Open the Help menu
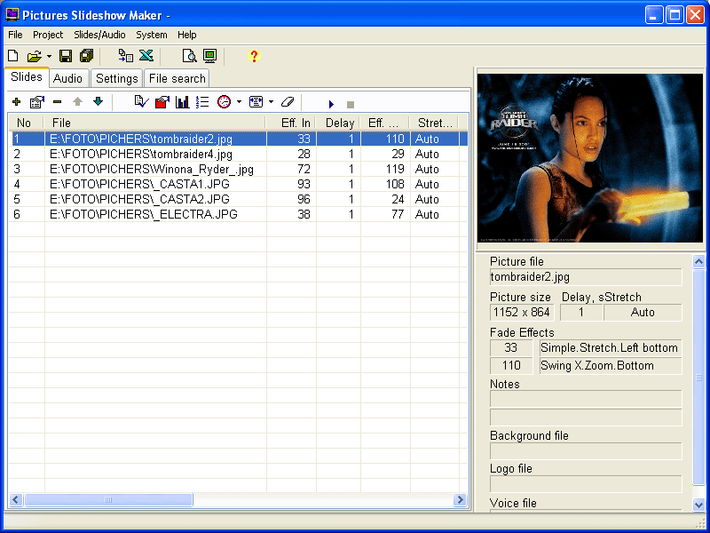The height and width of the screenshot is (533, 710). 187,35
